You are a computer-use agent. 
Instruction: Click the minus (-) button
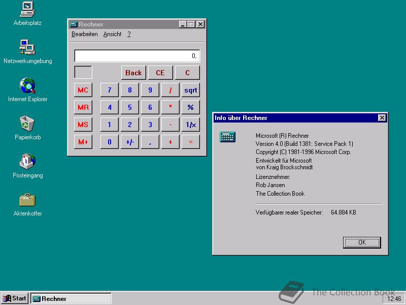171,125
